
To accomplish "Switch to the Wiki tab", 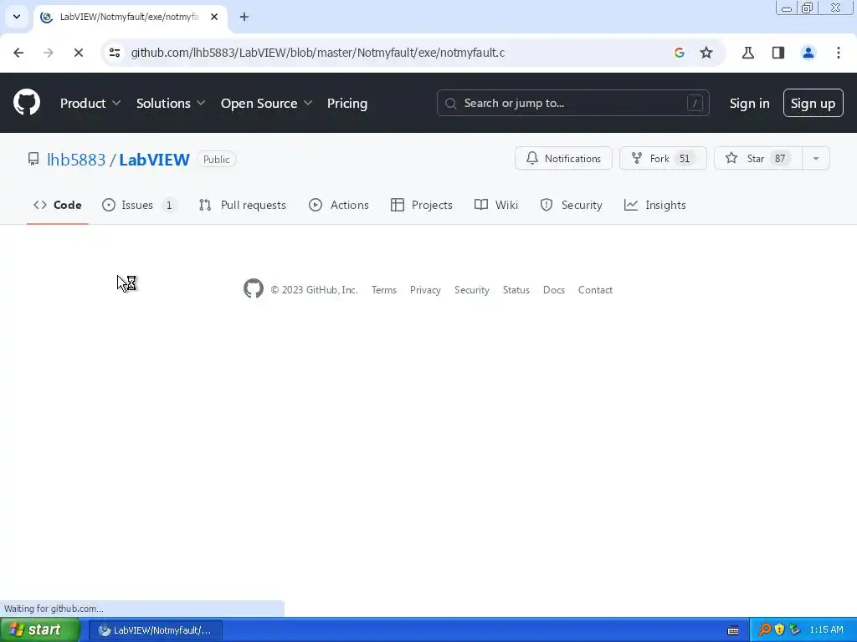I will click(496, 206).
